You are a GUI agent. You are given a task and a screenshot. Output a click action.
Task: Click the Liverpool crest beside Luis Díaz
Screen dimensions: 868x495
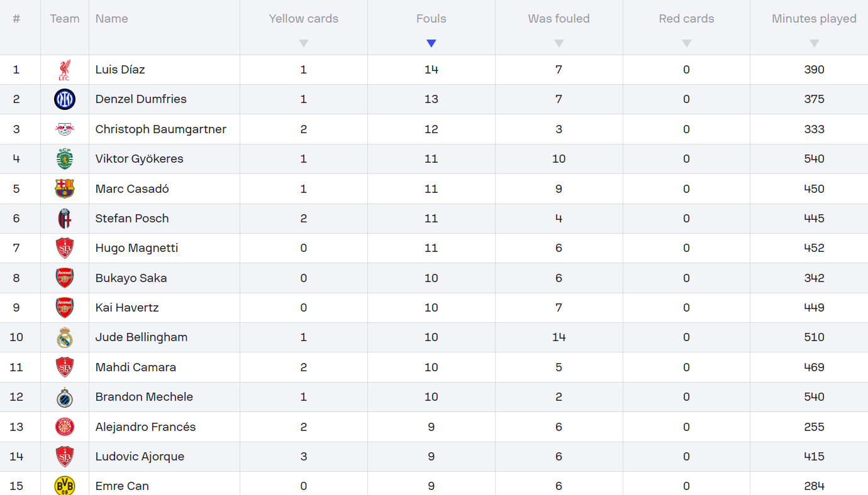click(64, 70)
